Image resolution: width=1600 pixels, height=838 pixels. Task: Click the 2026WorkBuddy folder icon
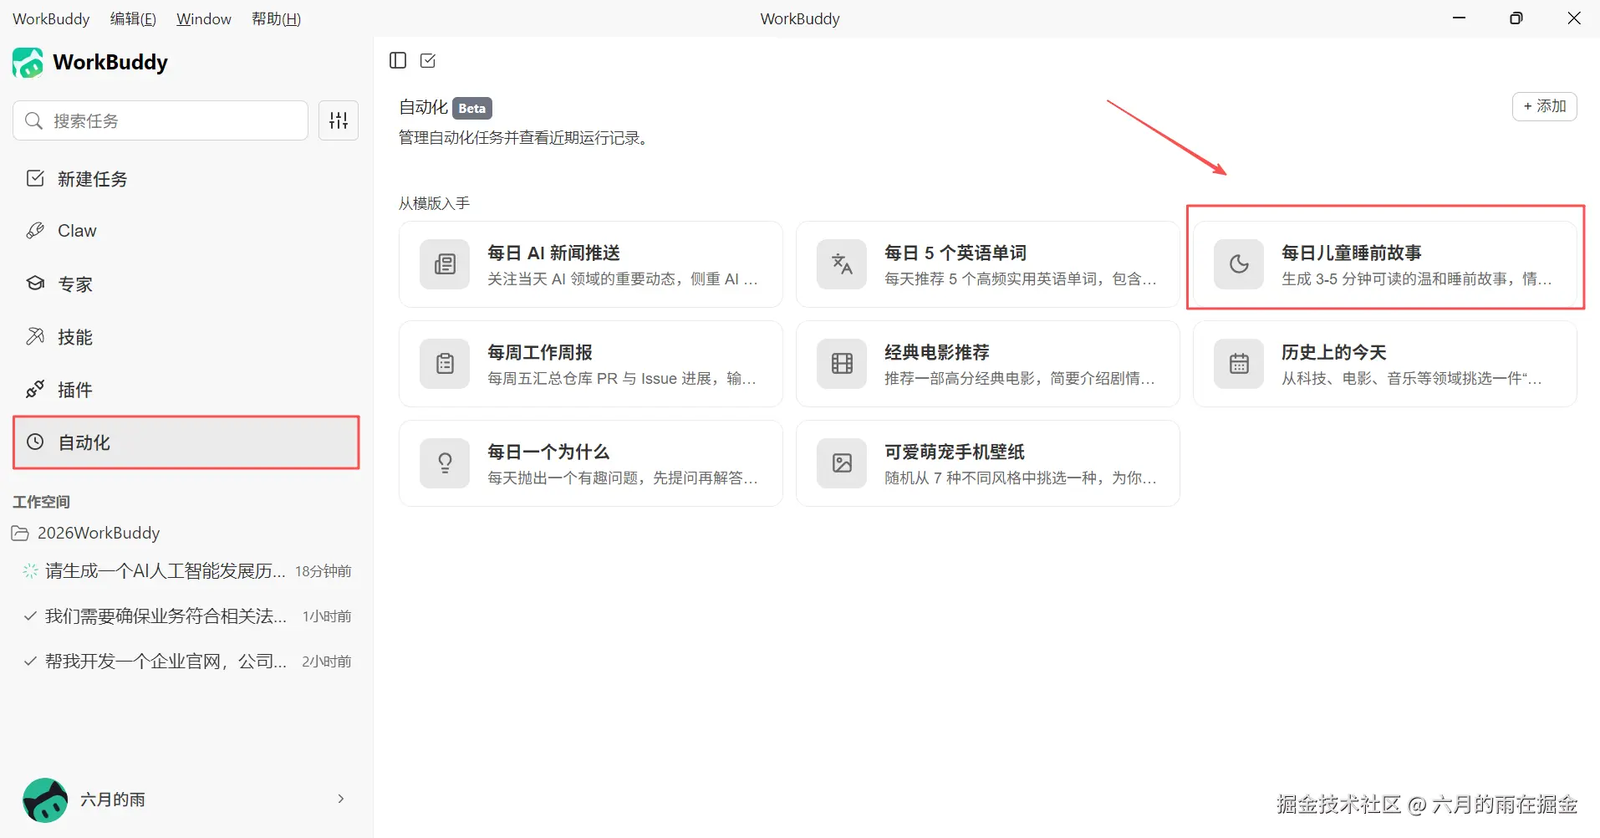20,534
